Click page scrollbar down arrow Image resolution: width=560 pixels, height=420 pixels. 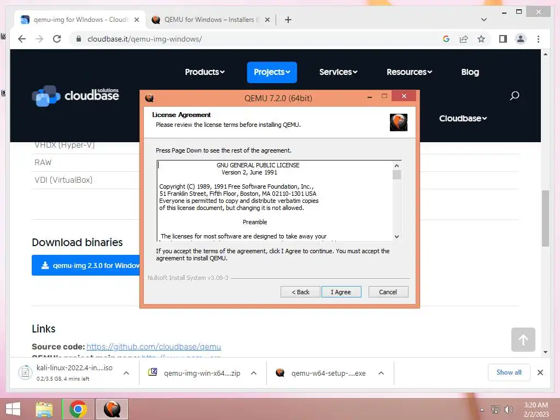point(545,352)
